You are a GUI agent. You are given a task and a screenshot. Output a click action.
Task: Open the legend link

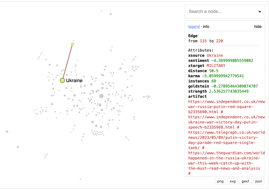click(194, 27)
